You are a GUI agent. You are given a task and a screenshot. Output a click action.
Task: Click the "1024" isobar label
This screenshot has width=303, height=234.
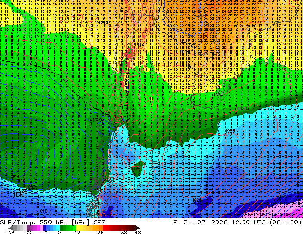point(217,95)
